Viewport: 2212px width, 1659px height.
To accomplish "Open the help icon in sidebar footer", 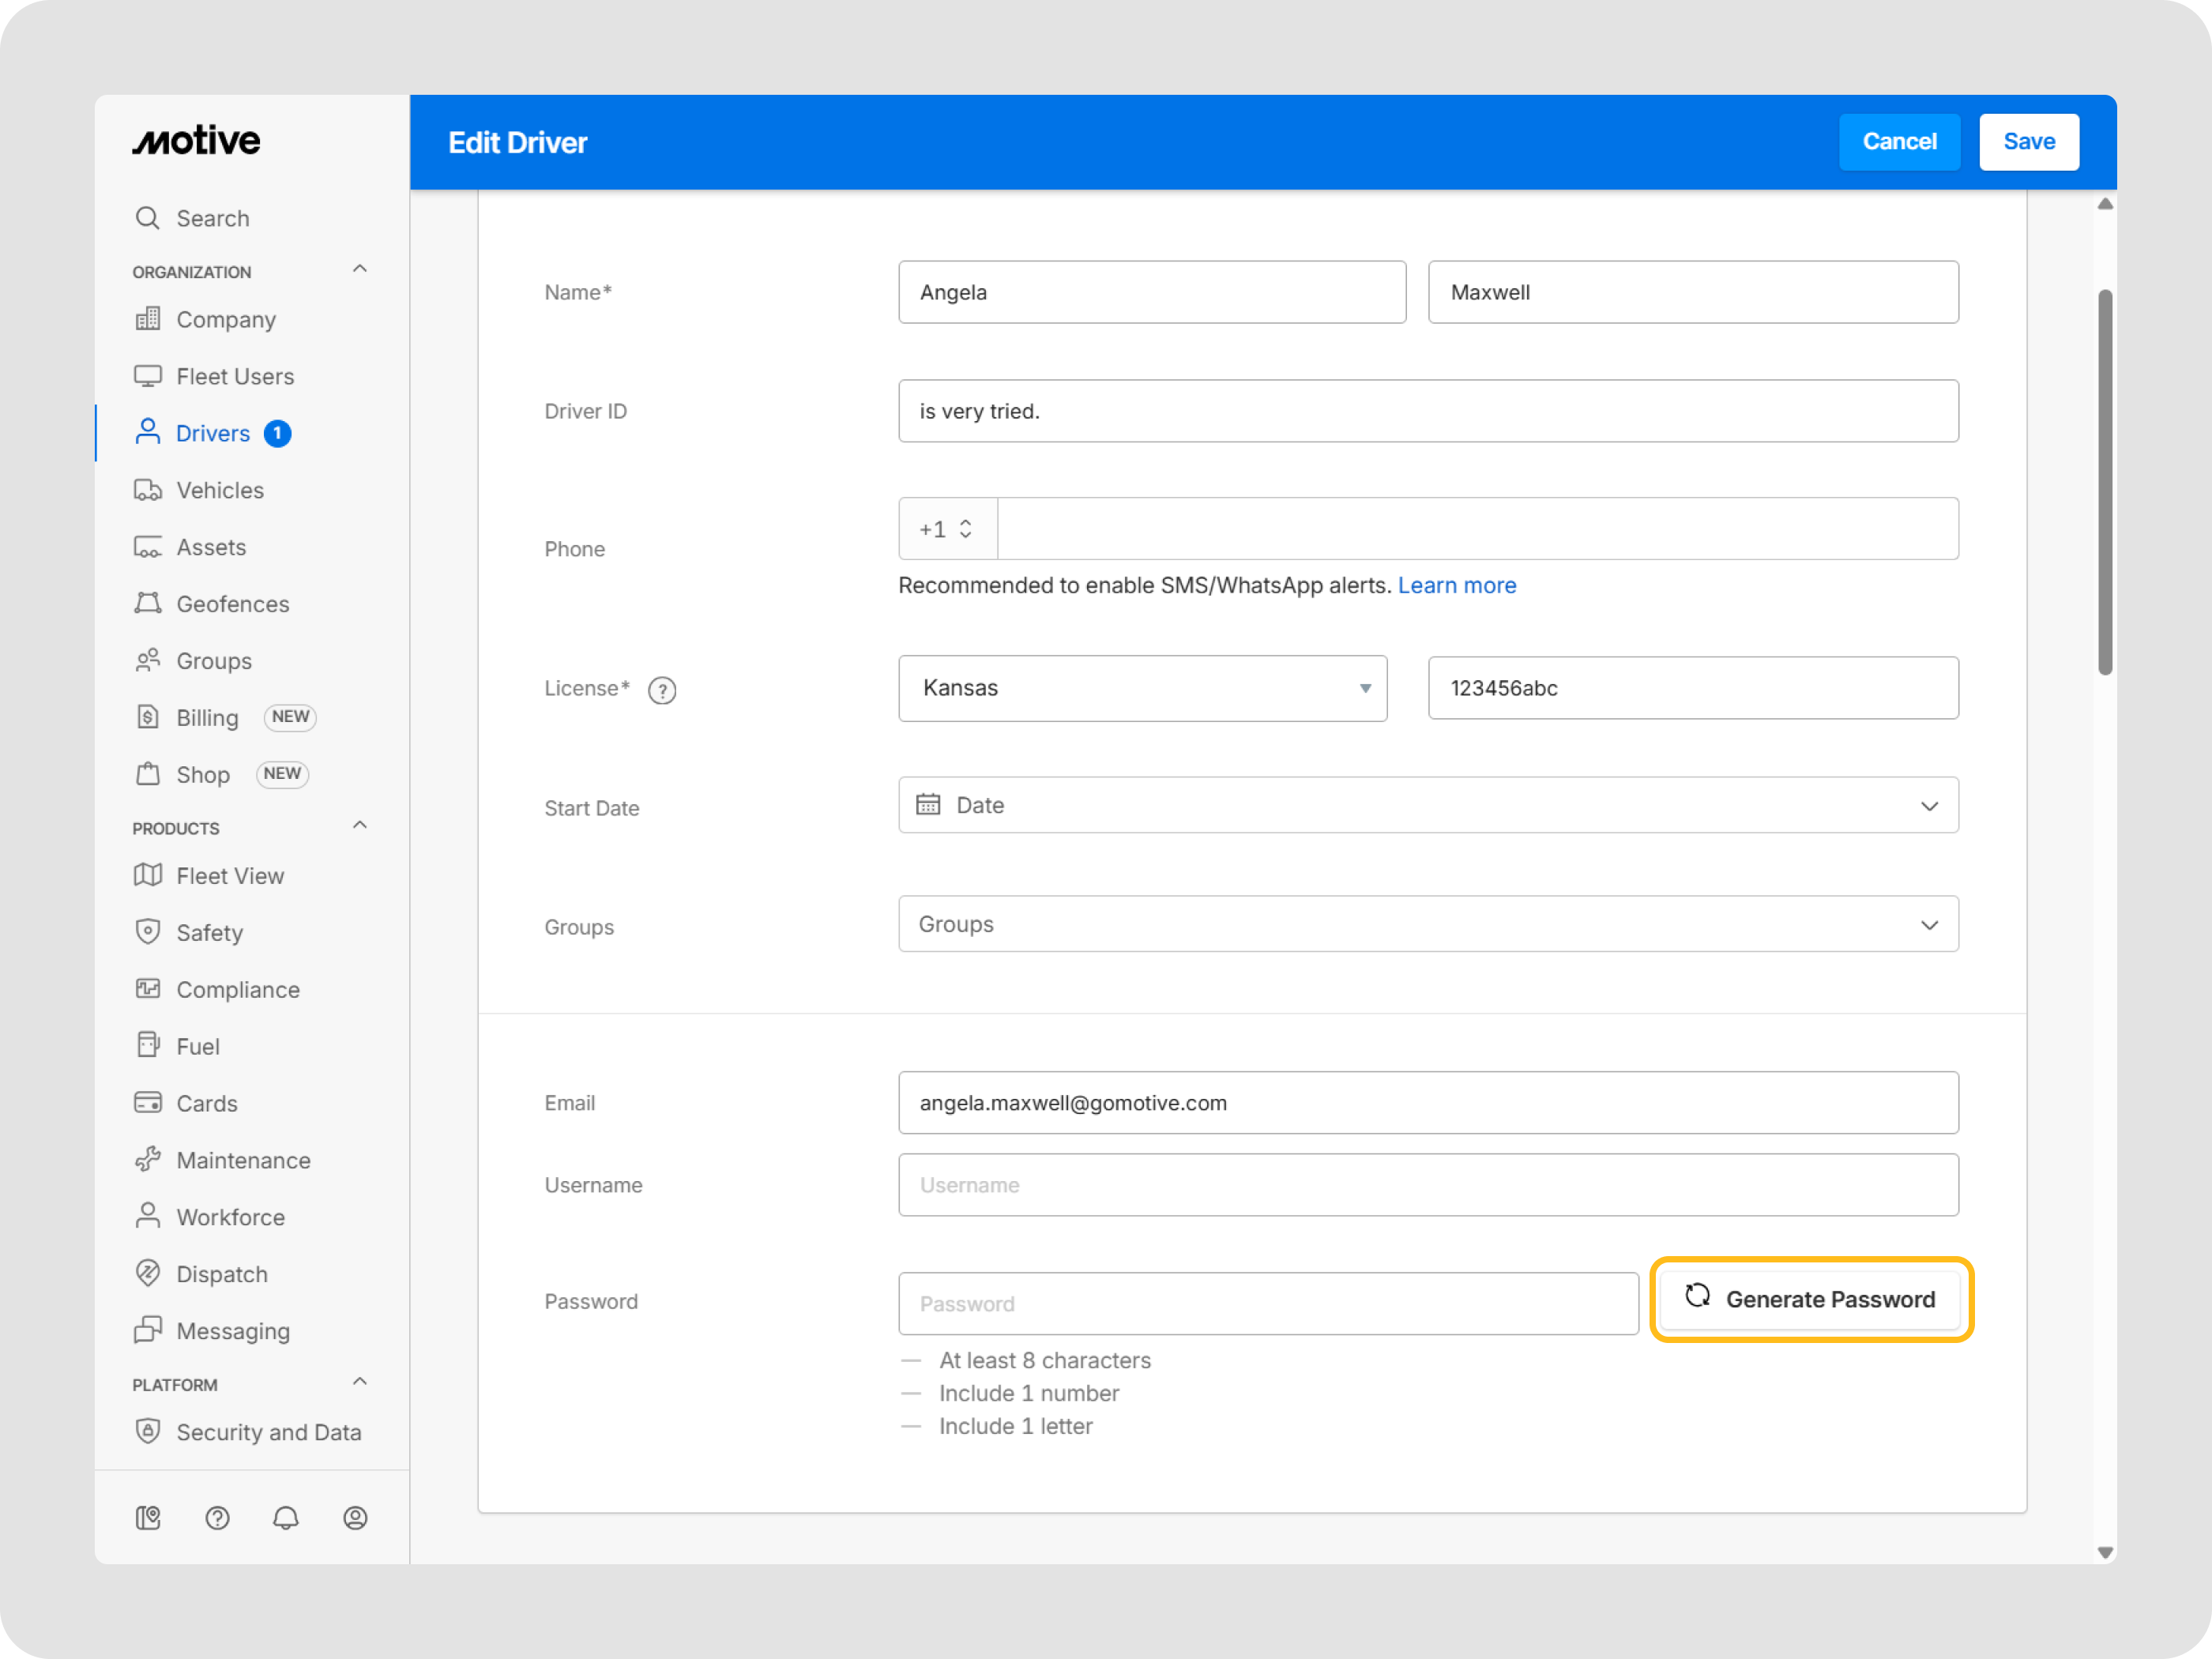I will click(217, 1518).
